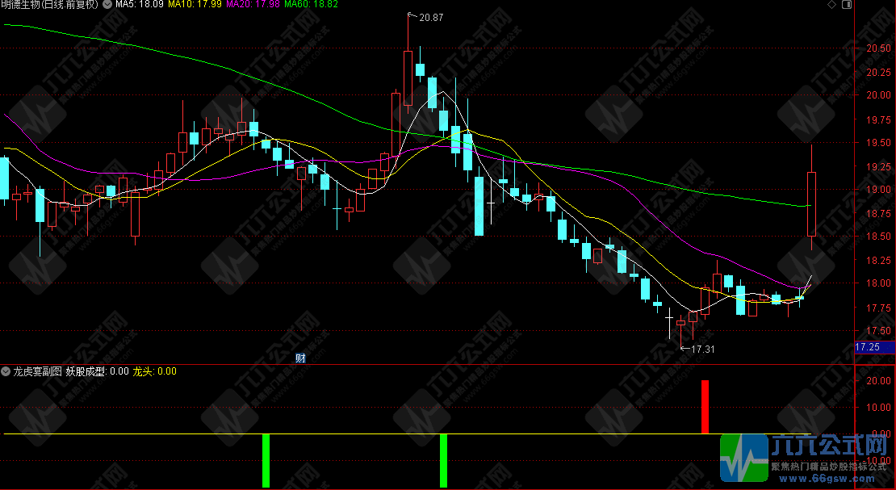The image size is (896, 490).
Task: Click the 妖股成型 indicator value label
Action: (x=97, y=371)
